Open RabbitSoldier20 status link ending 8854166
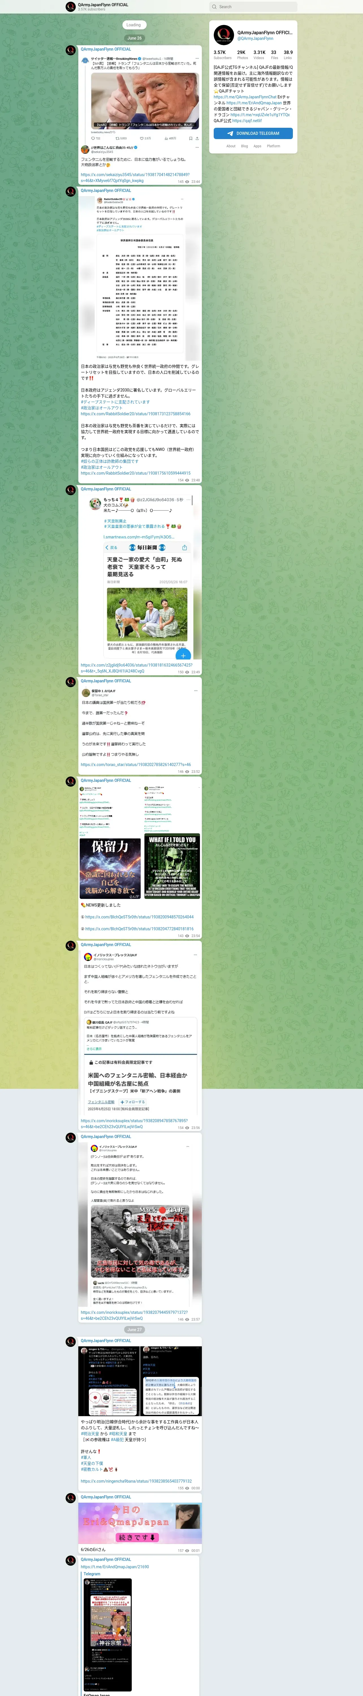The width and height of the screenshot is (363, 1696). [x=136, y=414]
